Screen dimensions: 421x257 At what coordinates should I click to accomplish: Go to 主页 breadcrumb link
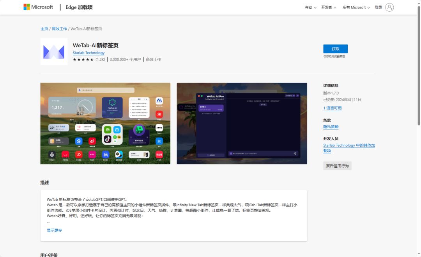click(x=44, y=29)
